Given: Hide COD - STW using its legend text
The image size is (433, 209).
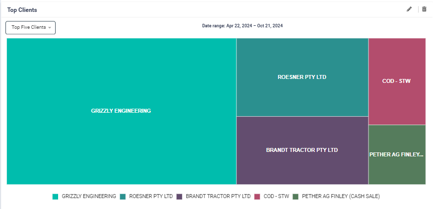Looking at the screenshot, I should coord(276,197).
